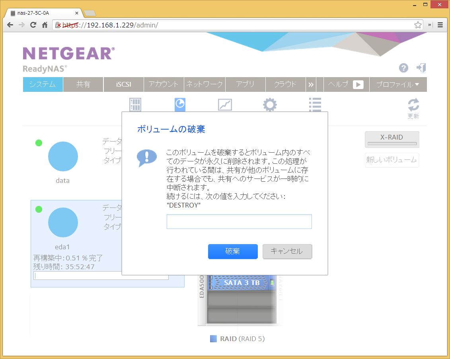This screenshot has width=450, height=359.
Task: Open the overview device icon
Action: [135, 105]
